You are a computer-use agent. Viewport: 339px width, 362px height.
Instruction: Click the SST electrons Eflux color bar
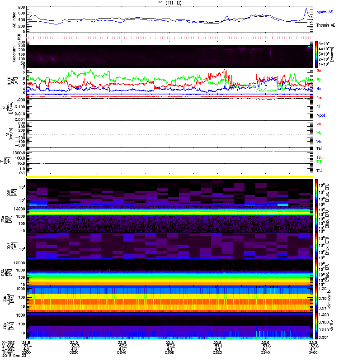(316, 246)
